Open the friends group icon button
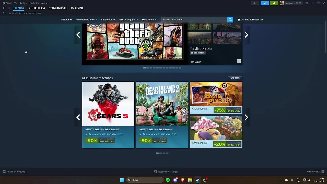The image size is (327, 184). coord(255,3)
